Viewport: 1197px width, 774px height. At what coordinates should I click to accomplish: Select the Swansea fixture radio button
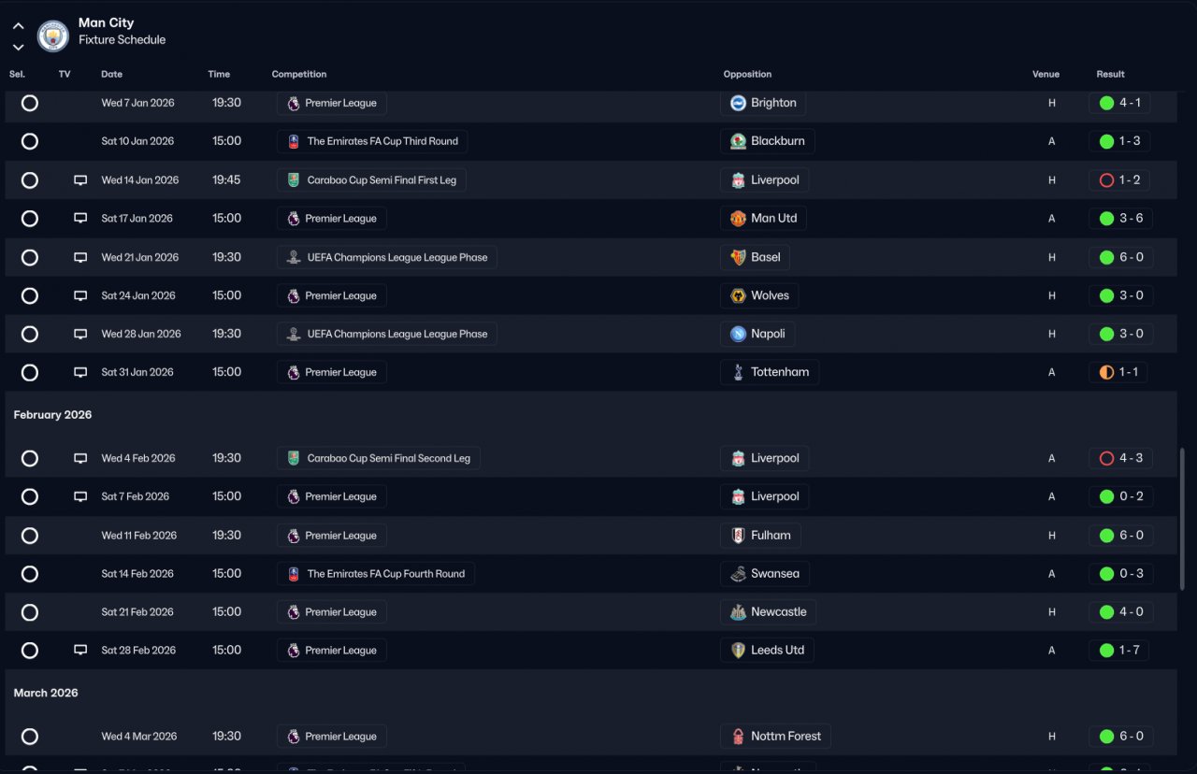[x=30, y=574]
